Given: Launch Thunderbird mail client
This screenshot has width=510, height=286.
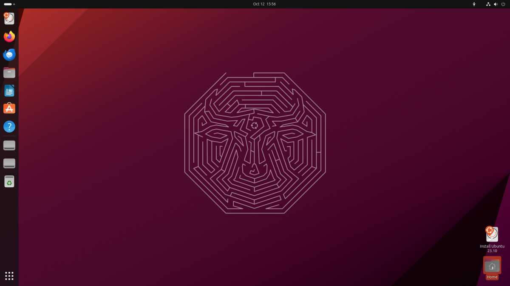Looking at the screenshot, I should point(9,54).
